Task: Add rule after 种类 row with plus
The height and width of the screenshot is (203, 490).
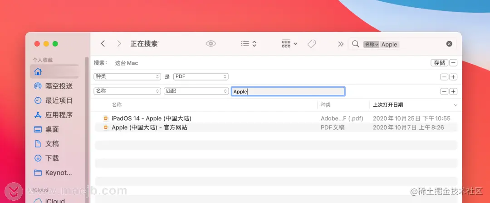Action: pyautogui.click(x=453, y=77)
